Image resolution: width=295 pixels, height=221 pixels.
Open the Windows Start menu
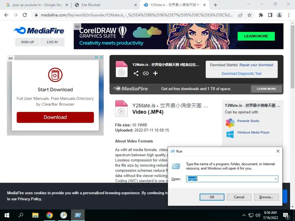(7, 215)
